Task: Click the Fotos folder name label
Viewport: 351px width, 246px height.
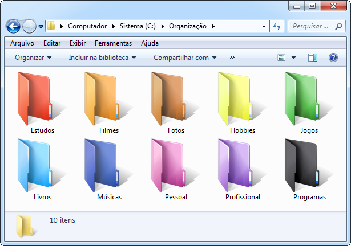Action: [176, 130]
